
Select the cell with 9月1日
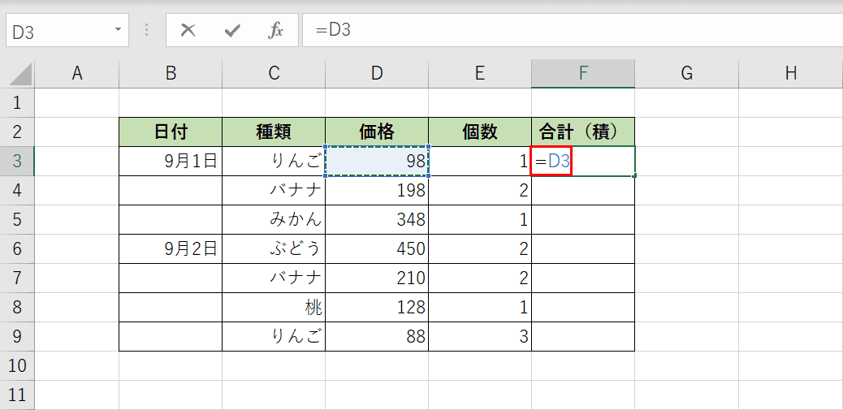[x=171, y=162]
